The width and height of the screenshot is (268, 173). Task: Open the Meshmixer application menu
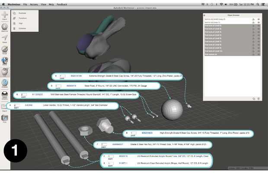point(14,4)
